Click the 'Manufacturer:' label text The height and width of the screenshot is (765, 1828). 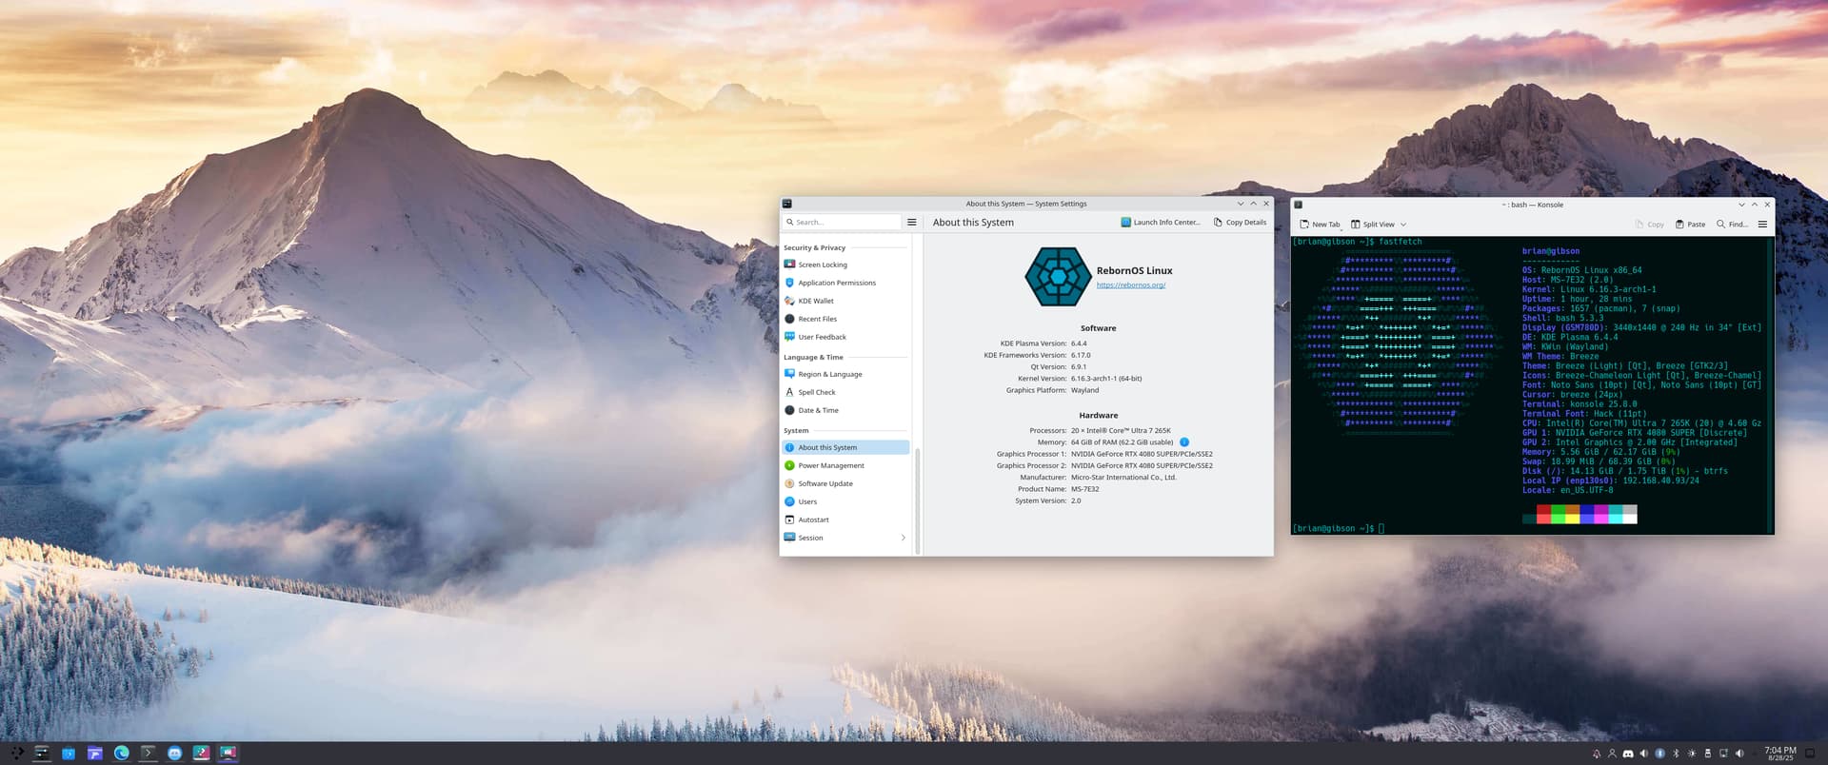(1043, 478)
